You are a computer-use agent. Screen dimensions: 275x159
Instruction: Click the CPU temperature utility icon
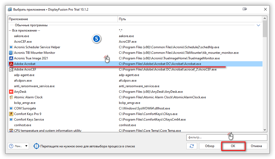11,131
